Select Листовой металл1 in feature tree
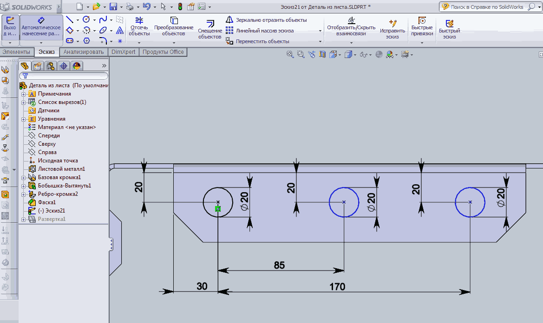 tap(57, 169)
